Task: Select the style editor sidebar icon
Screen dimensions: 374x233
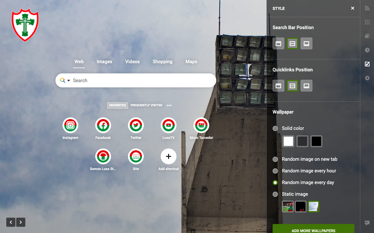Action: 367,64
